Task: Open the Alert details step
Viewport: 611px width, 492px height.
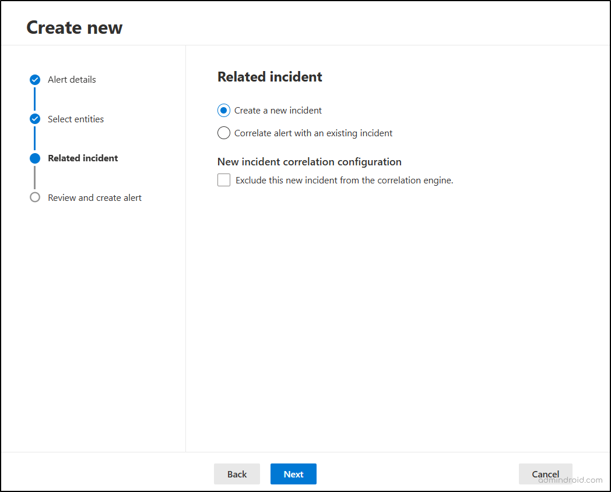Action: (x=72, y=80)
